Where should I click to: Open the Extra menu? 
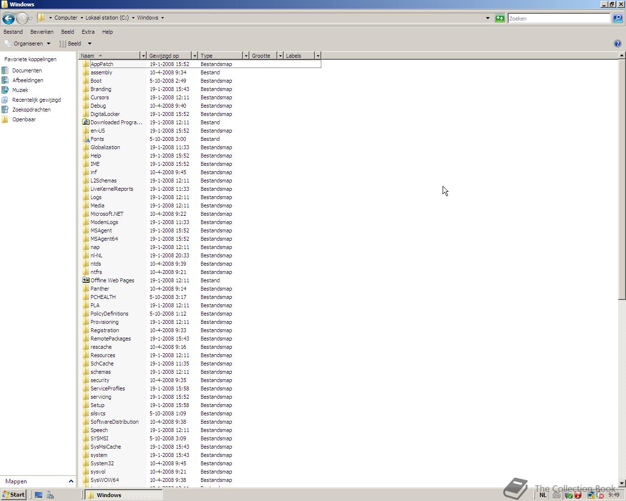pyautogui.click(x=88, y=32)
